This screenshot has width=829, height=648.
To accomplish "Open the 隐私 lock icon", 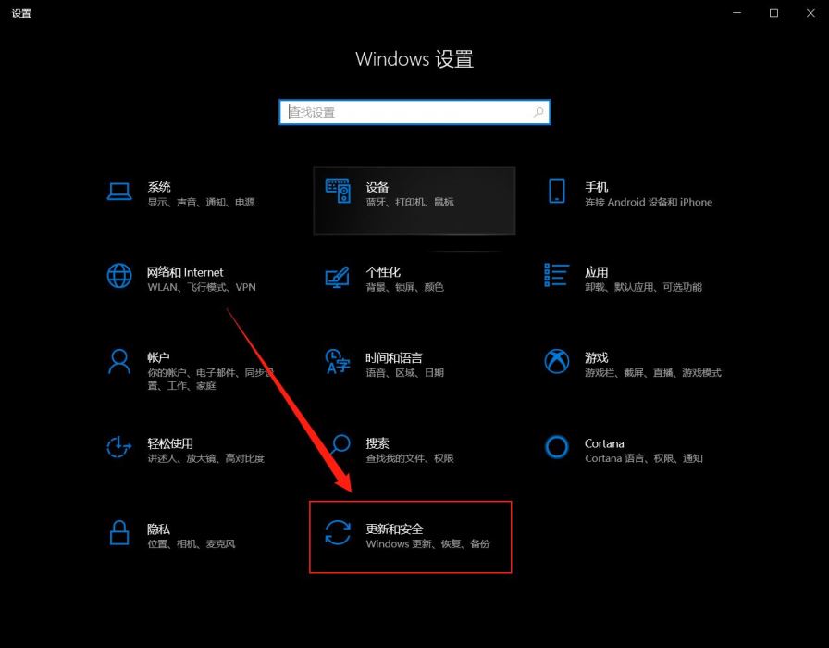I will [119, 532].
